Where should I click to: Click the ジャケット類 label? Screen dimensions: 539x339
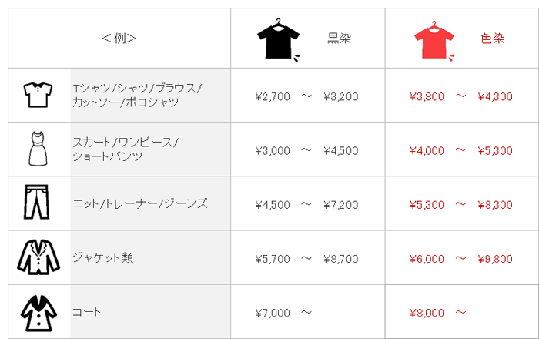tap(102, 257)
